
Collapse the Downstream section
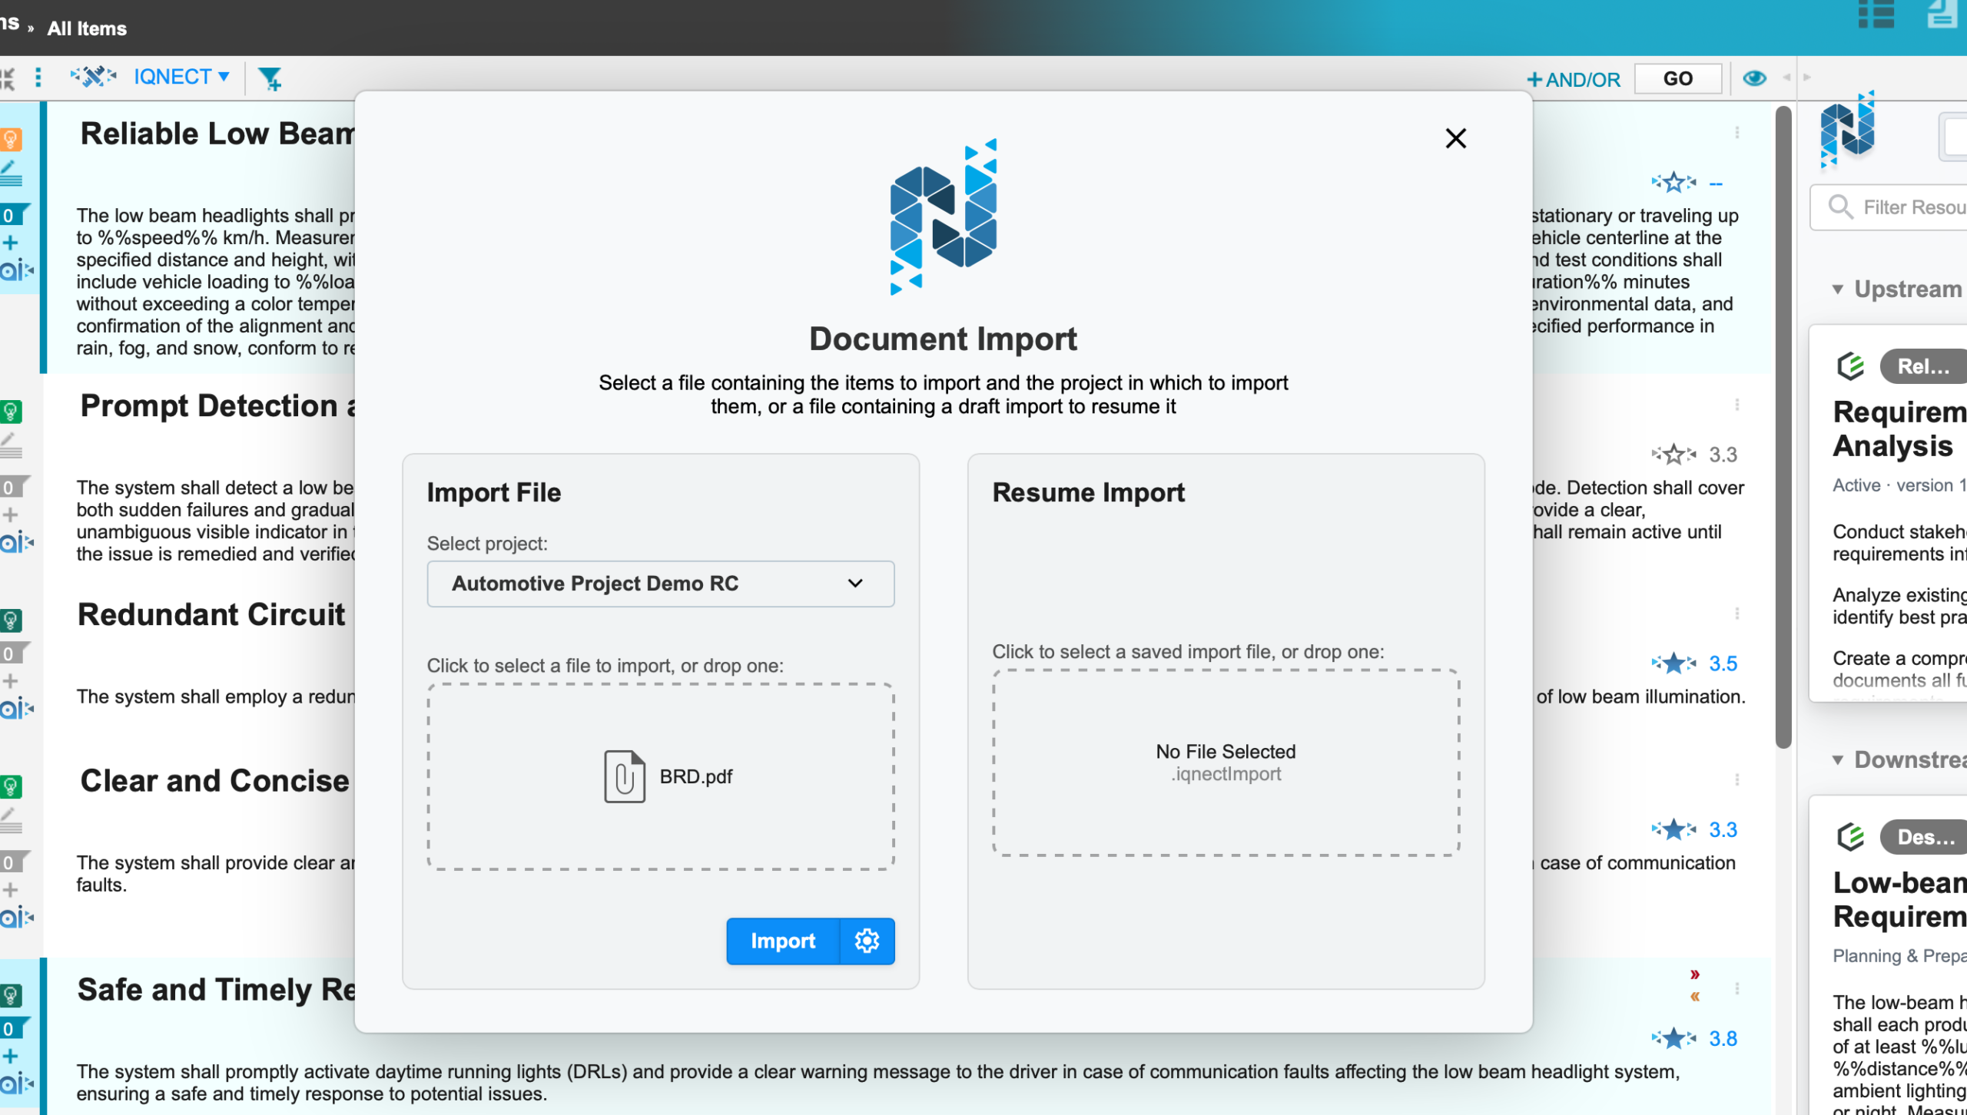tap(1837, 760)
